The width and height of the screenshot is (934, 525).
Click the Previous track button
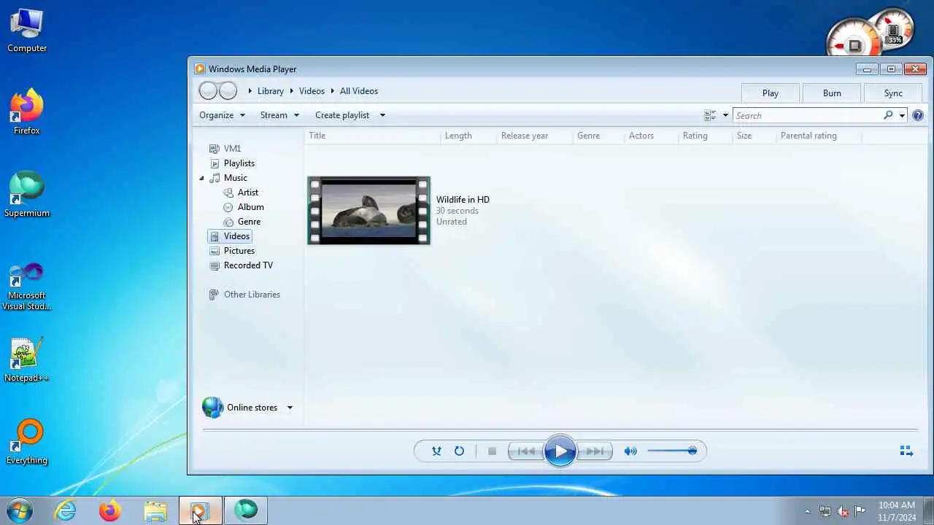click(x=526, y=451)
